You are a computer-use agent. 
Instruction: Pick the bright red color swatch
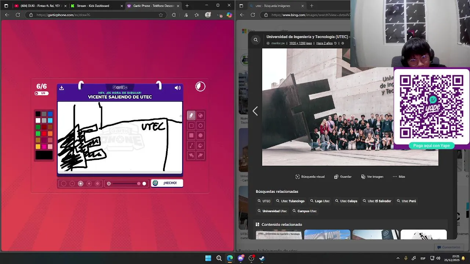click(44, 134)
